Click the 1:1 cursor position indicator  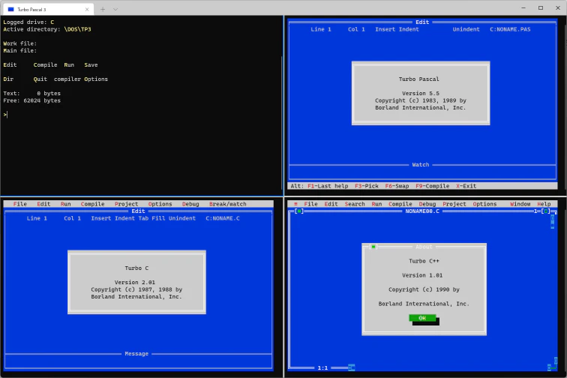(322, 367)
